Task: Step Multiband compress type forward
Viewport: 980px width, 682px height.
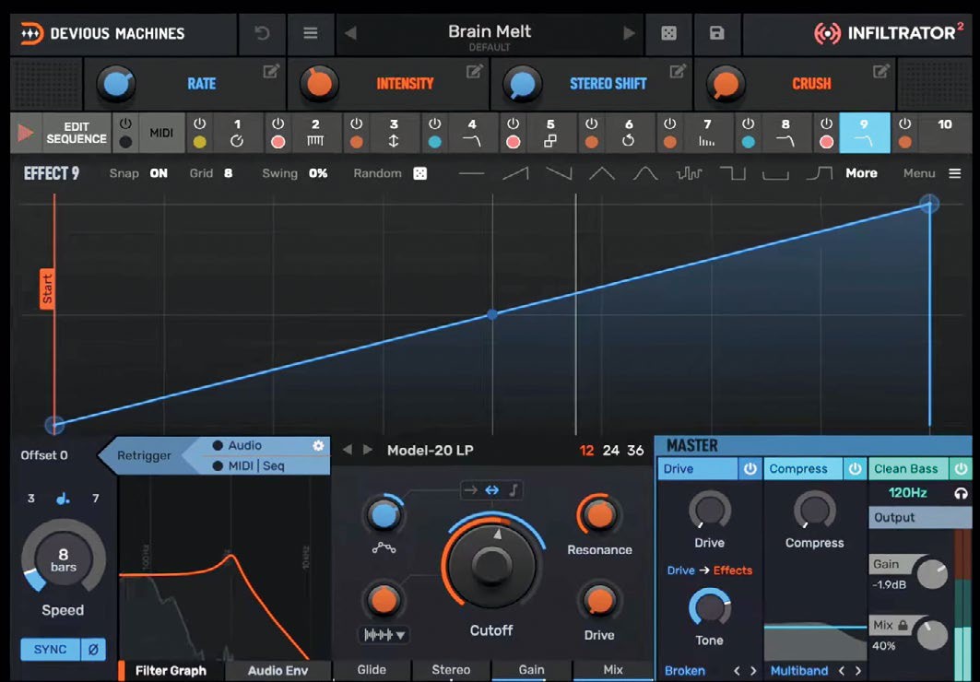Action: 858,671
